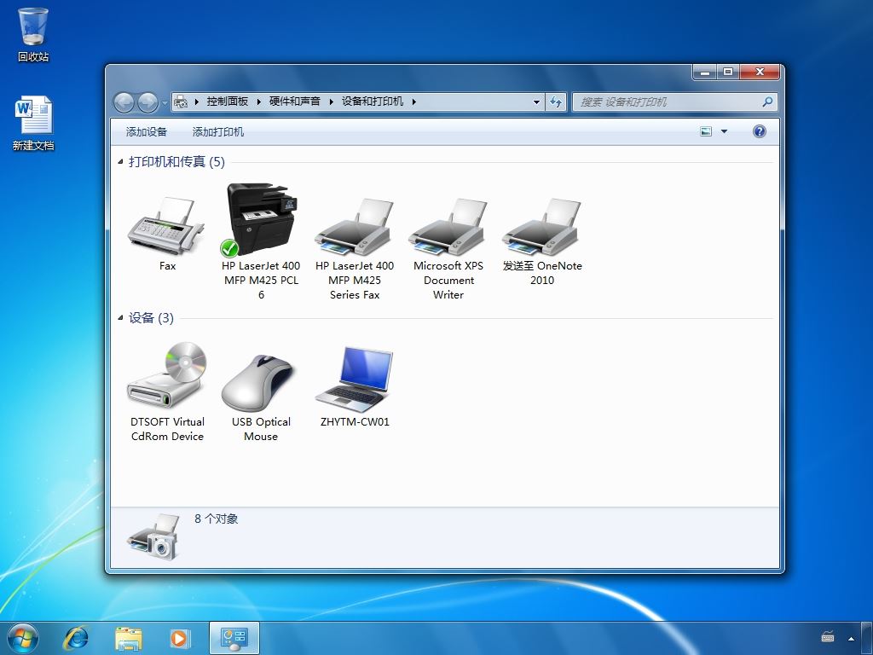The height and width of the screenshot is (655, 873).
Task: Select Microsoft XPS Document Writer printer
Action: coord(448,227)
